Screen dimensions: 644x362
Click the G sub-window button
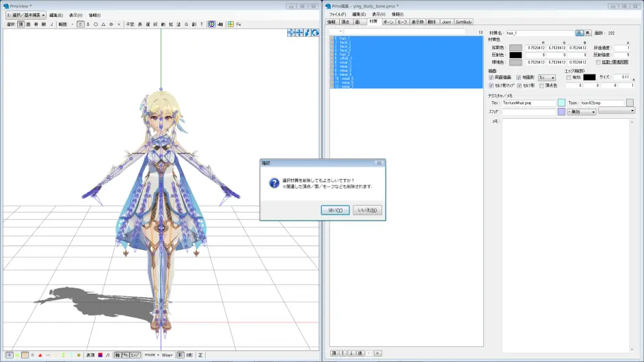coord(186,24)
